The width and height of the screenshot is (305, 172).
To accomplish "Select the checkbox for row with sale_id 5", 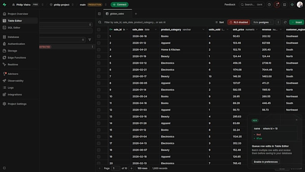I will (99, 63).
